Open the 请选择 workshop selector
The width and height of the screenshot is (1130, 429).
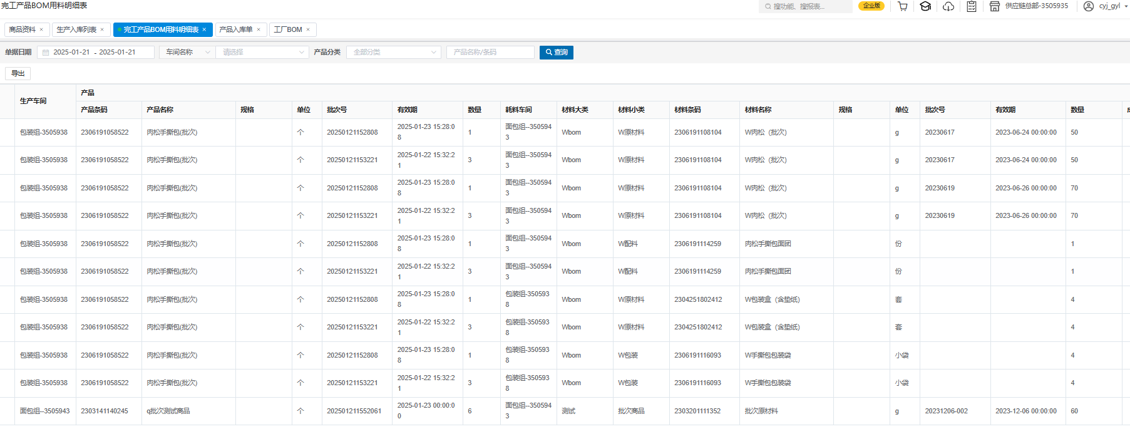click(263, 53)
